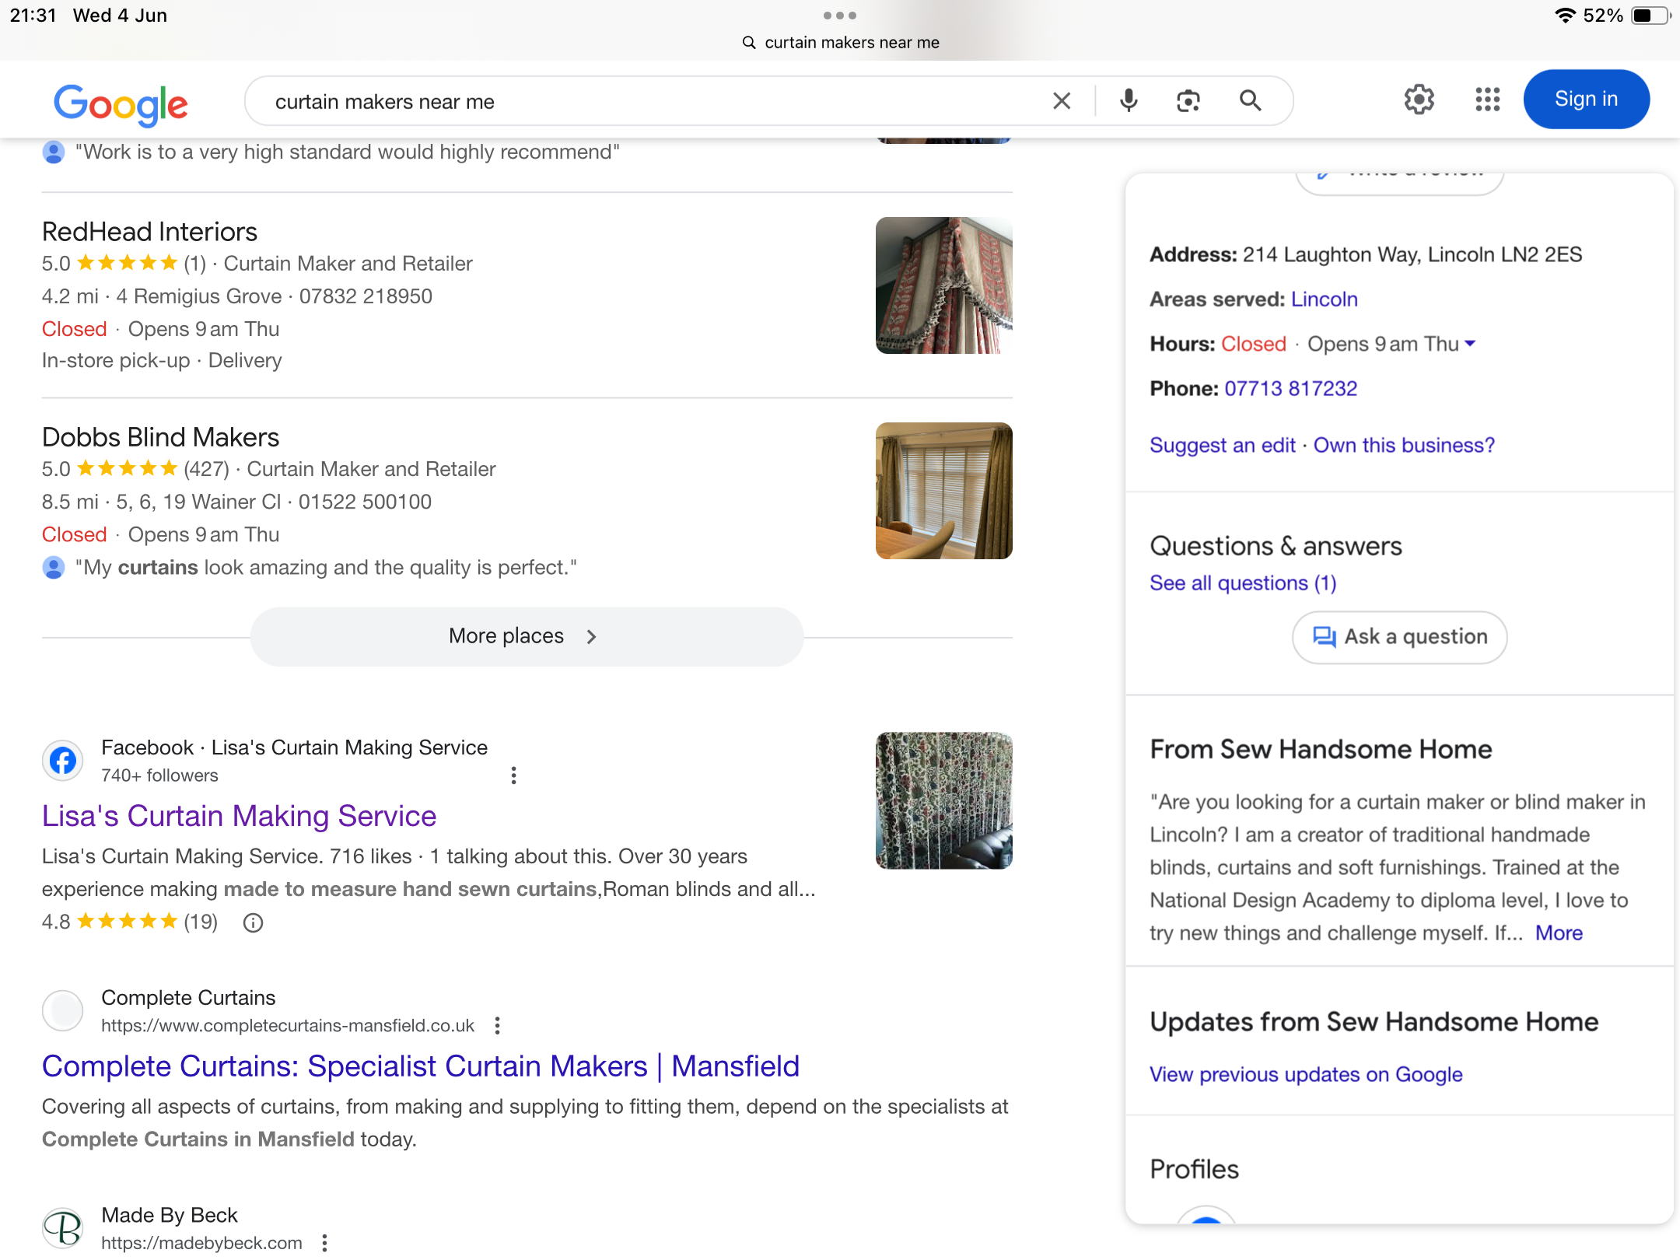Screen dimensions: 1680x1260
Task: Open View previous updates on Google
Action: 1307,1075
